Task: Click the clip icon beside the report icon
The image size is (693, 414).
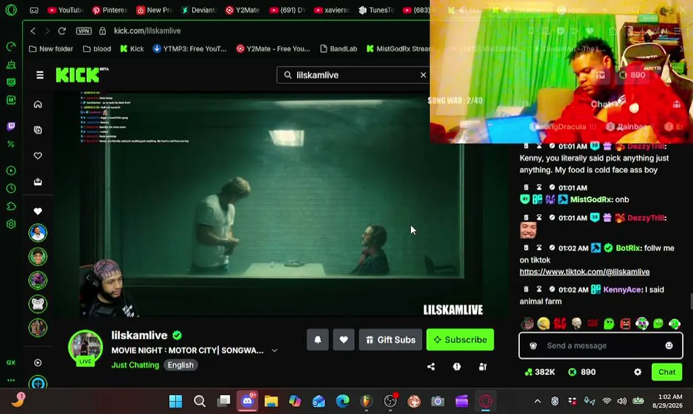Action: point(483,367)
